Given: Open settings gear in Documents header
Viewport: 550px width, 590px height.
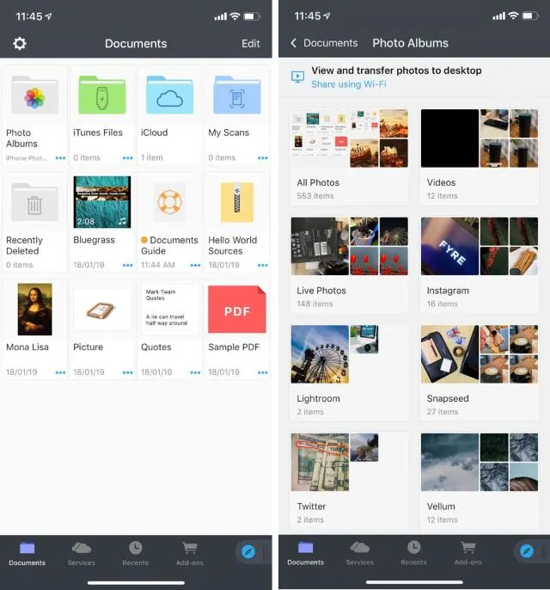Looking at the screenshot, I should (x=20, y=44).
